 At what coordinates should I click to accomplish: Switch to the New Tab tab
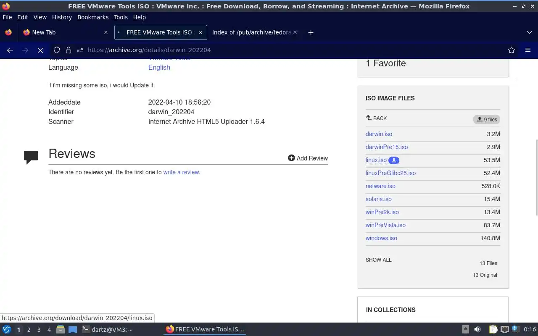tap(65, 32)
